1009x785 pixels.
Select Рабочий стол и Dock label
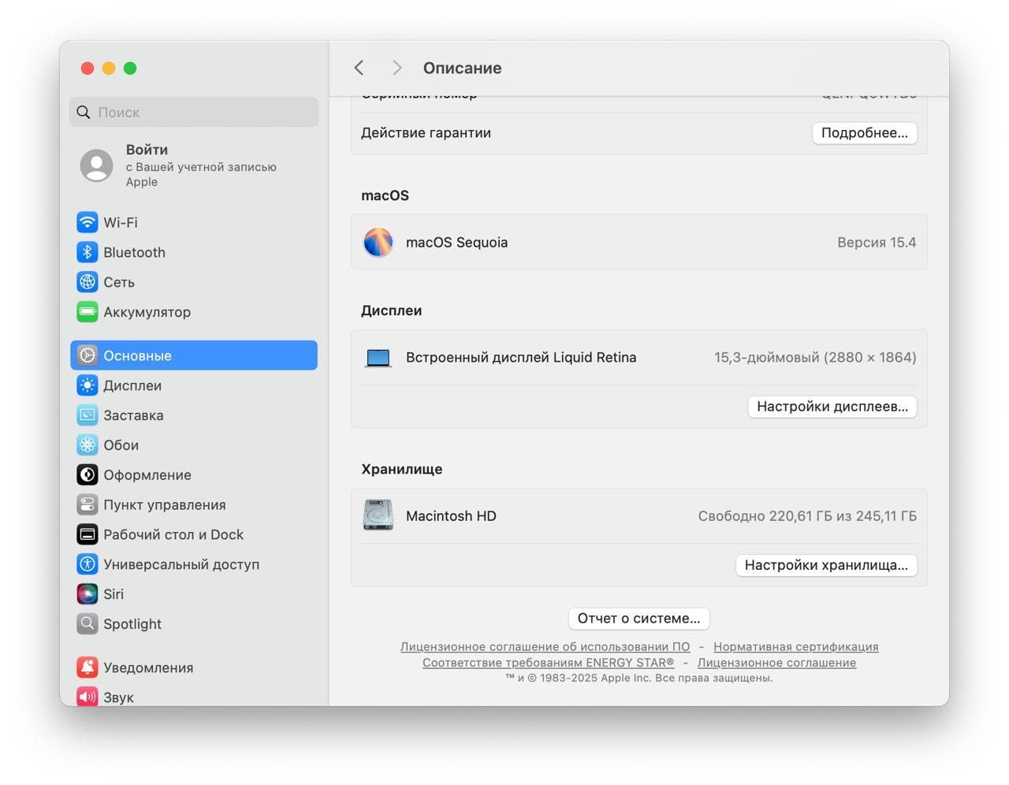pyautogui.click(x=173, y=534)
